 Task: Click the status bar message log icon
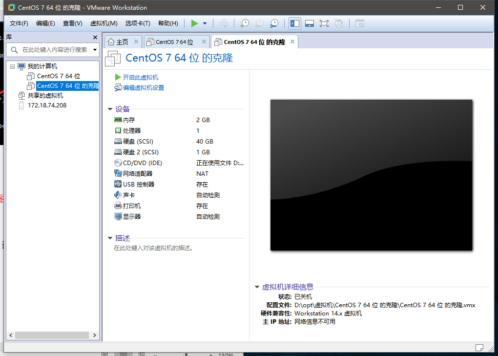tap(479, 348)
